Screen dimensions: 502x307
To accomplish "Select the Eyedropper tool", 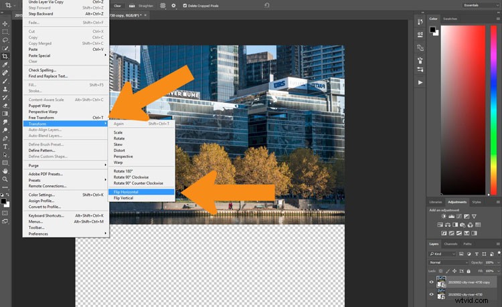I will pyautogui.click(x=5, y=65).
